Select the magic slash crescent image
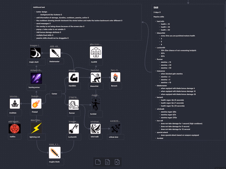Image resolution: width=226 pixels, height=169 pixels. [x=36, y=53]
